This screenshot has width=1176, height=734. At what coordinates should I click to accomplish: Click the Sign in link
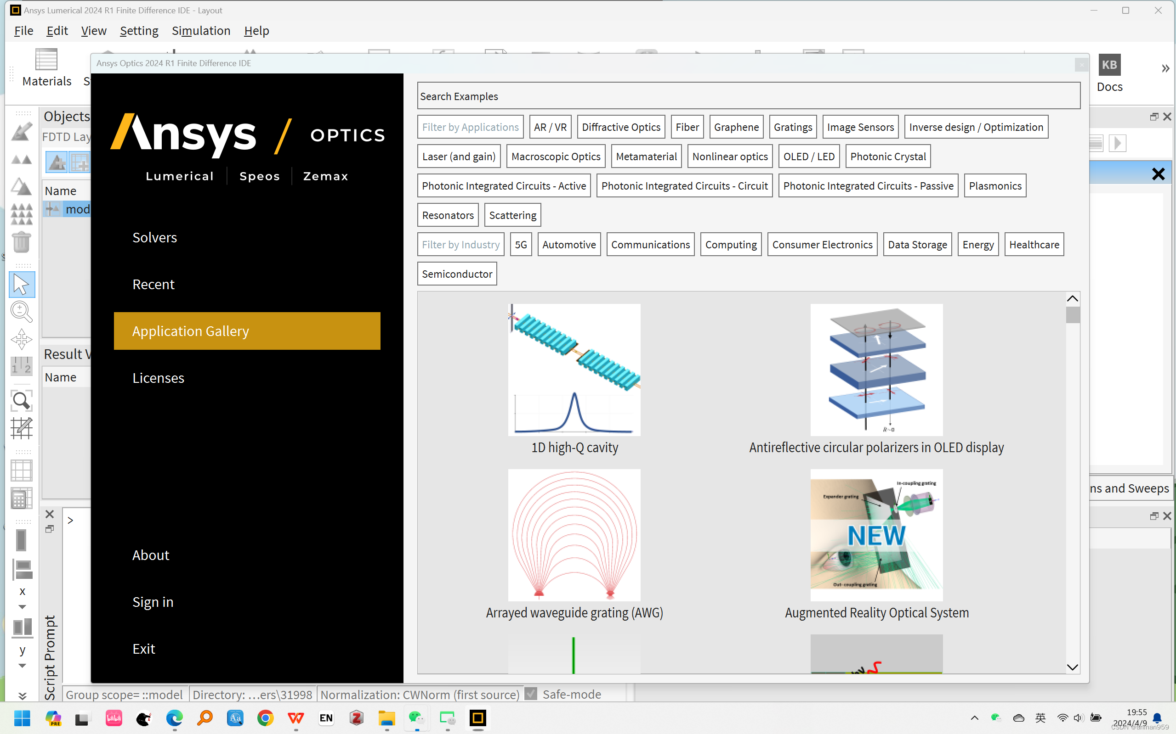pos(153,602)
